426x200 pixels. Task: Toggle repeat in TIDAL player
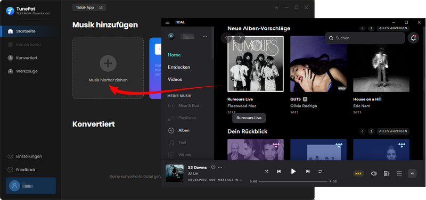click(x=320, y=171)
